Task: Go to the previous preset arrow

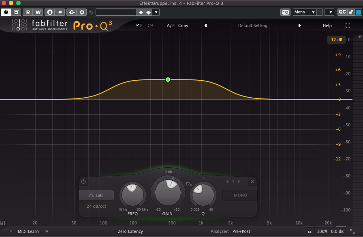Action: click(205, 26)
